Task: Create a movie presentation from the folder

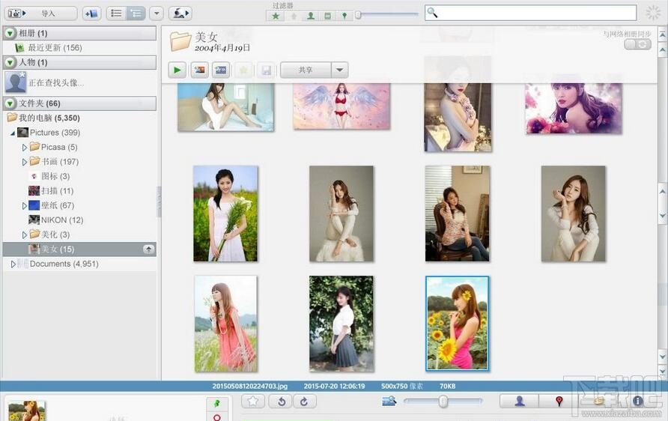Action: pyautogui.click(x=221, y=70)
